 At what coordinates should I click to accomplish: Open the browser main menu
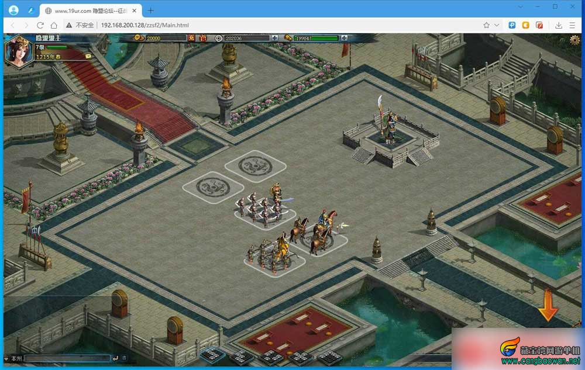pos(572,25)
